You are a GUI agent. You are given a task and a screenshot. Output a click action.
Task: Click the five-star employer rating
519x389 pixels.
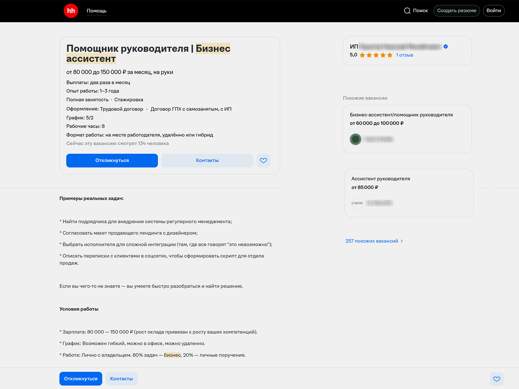coord(376,55)
